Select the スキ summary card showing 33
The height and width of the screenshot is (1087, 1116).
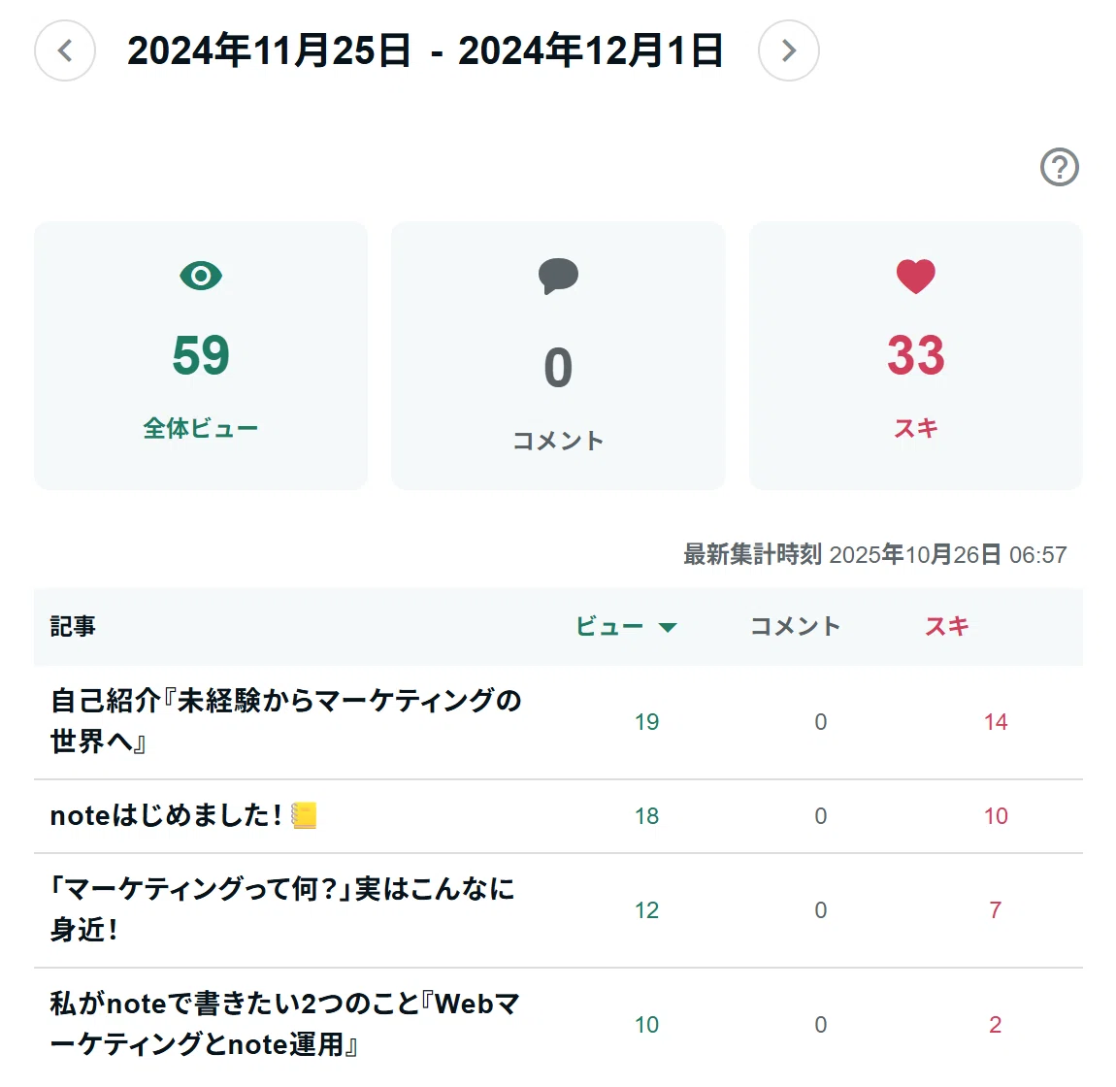[x=915, y=355]
